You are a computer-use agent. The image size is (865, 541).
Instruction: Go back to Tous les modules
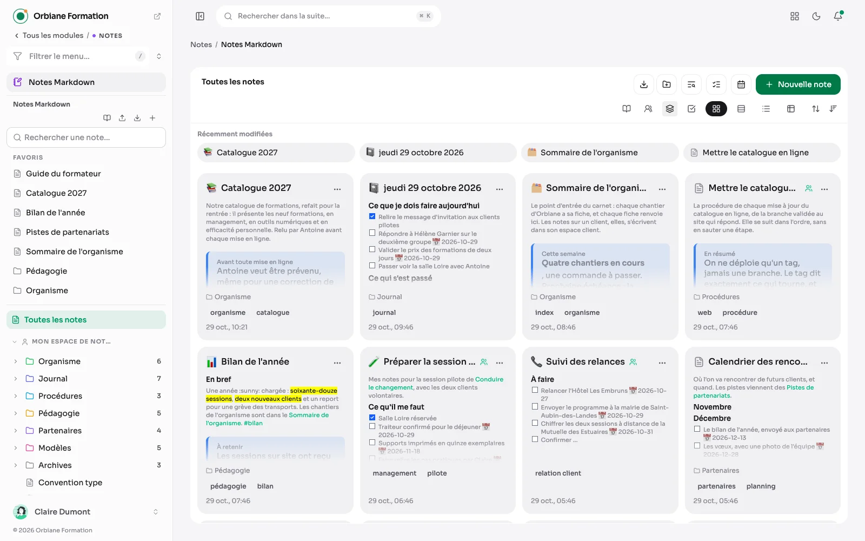49,36
